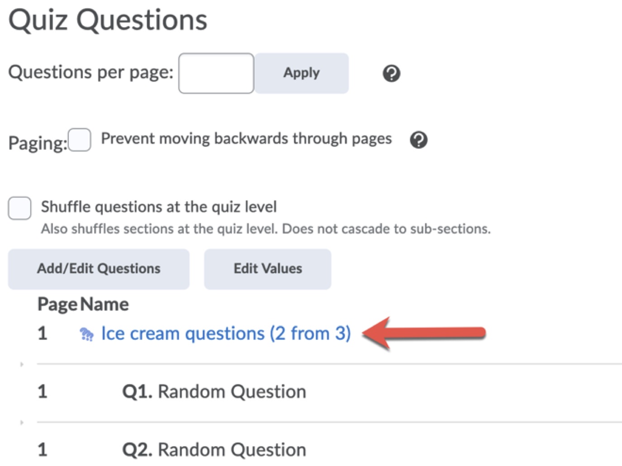Select the Q1. Random Question row
Screen dimensions: 622x466
(x=214, y=391)
